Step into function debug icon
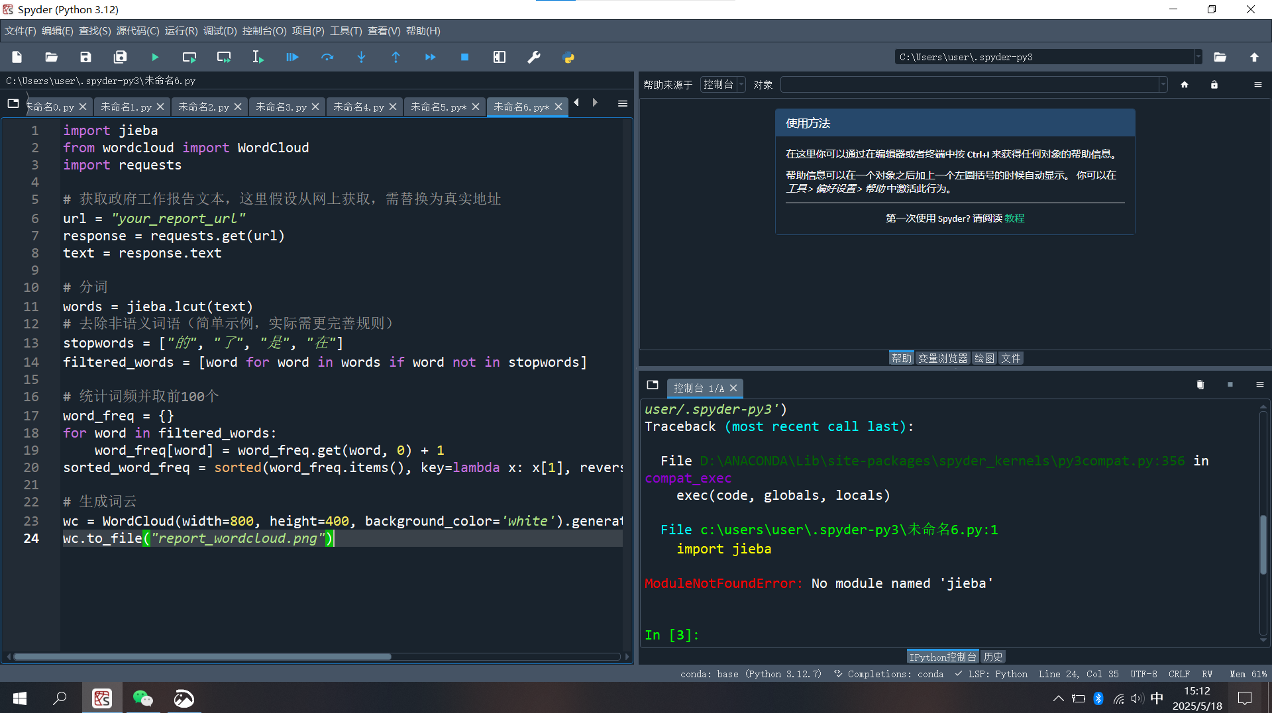Viewport: 1272px width, 713px height. (x=362, y=58)
